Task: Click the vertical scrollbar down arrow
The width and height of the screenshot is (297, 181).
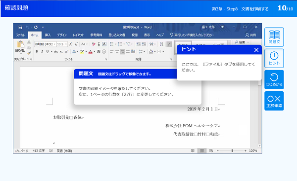Action: pos(259,146)
